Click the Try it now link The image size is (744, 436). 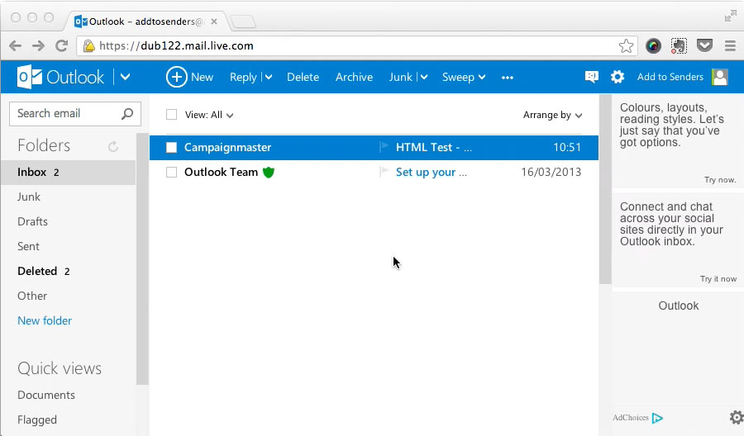point(718,279)
